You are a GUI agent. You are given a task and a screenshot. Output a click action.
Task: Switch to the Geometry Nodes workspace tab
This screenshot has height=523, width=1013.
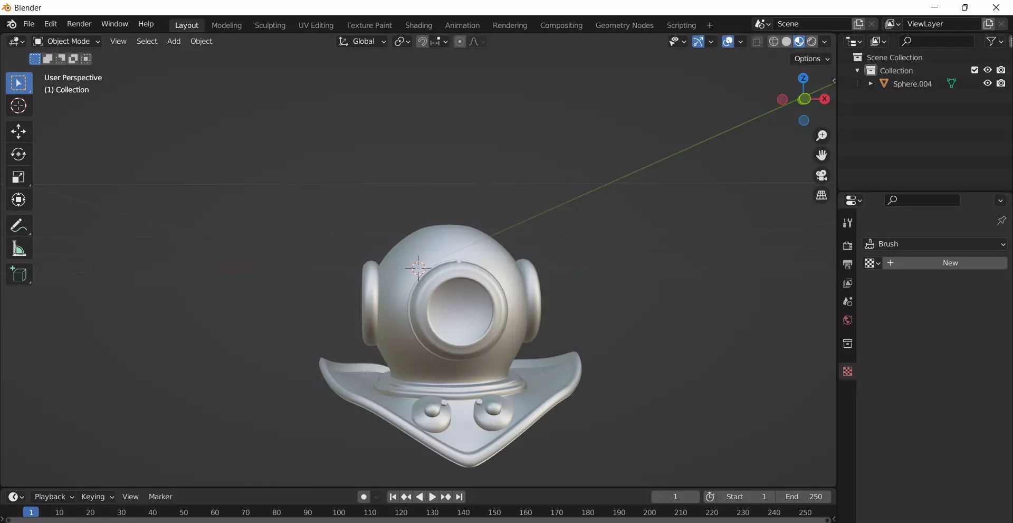[624, 25]
